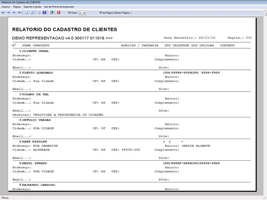The width and height of the screenshot is (267, 200).
Task: Click client name RAIMUNDO CARDOSO
Action: tap(39, 185)
